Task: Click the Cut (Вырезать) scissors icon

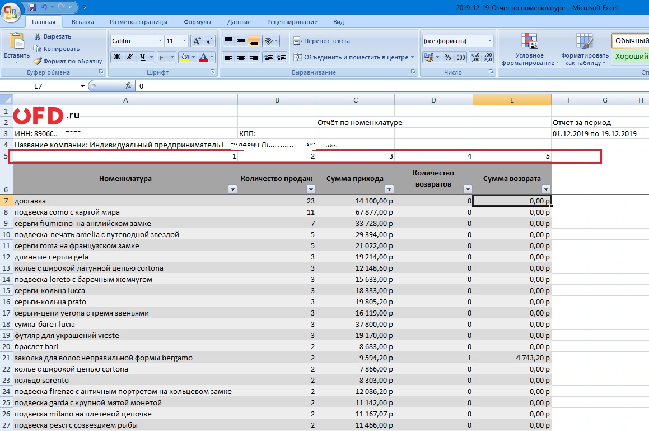Action: click(38, 36)
